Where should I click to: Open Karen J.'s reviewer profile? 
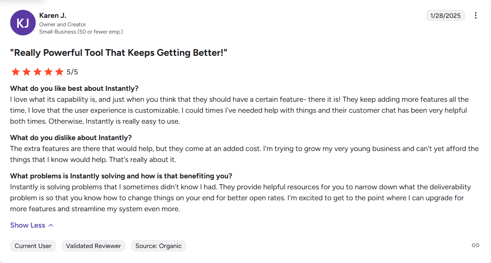click(52, 15)
